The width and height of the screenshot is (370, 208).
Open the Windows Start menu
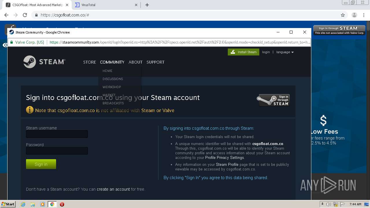(x=8, y=204)
